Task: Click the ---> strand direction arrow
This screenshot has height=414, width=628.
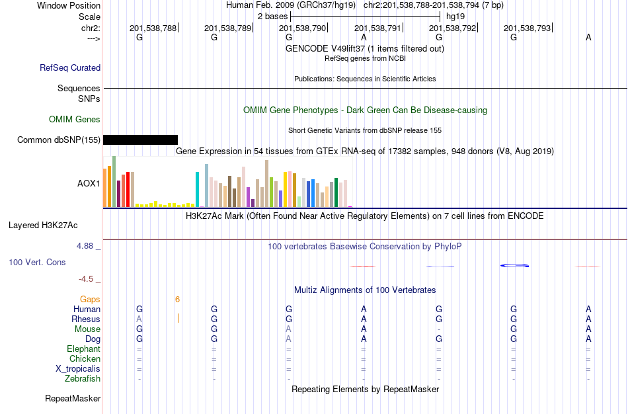Action: click(94, 38)
